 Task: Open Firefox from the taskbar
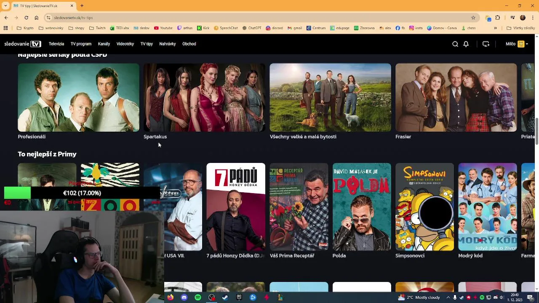tap(170, 298)
